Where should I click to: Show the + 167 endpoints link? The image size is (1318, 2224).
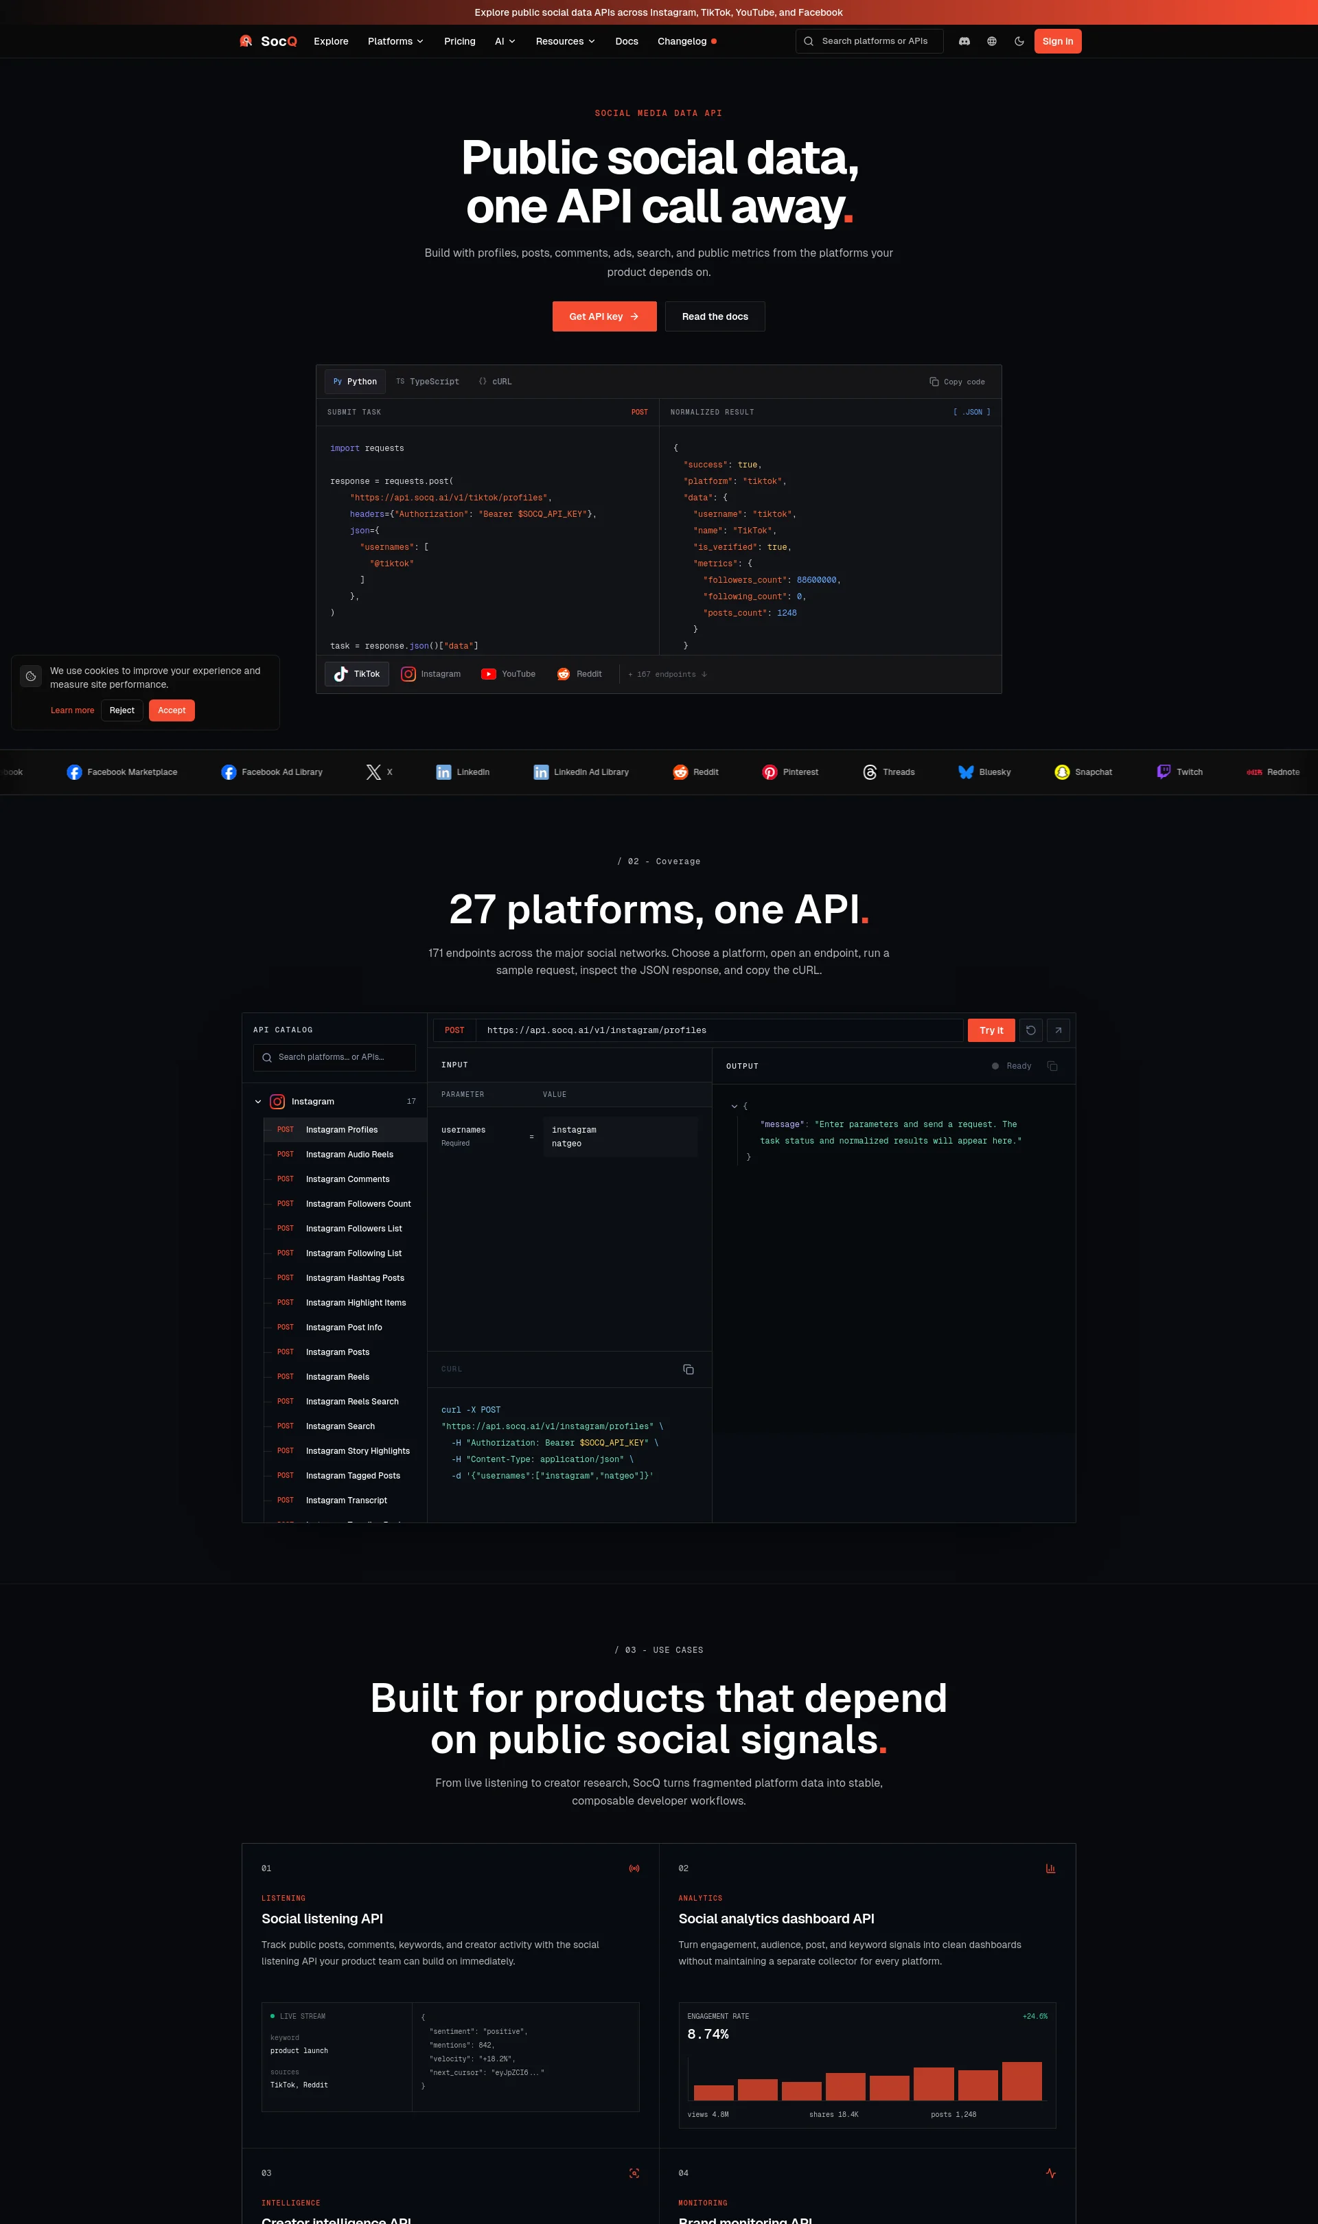(668, 675)
